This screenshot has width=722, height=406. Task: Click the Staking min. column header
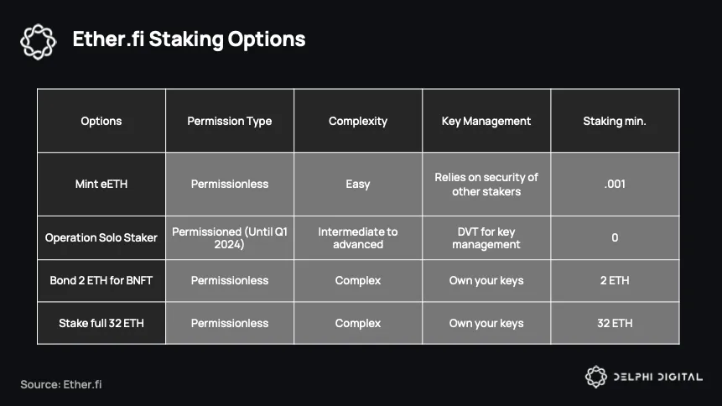pyautogui.click(x=615, y=121)
